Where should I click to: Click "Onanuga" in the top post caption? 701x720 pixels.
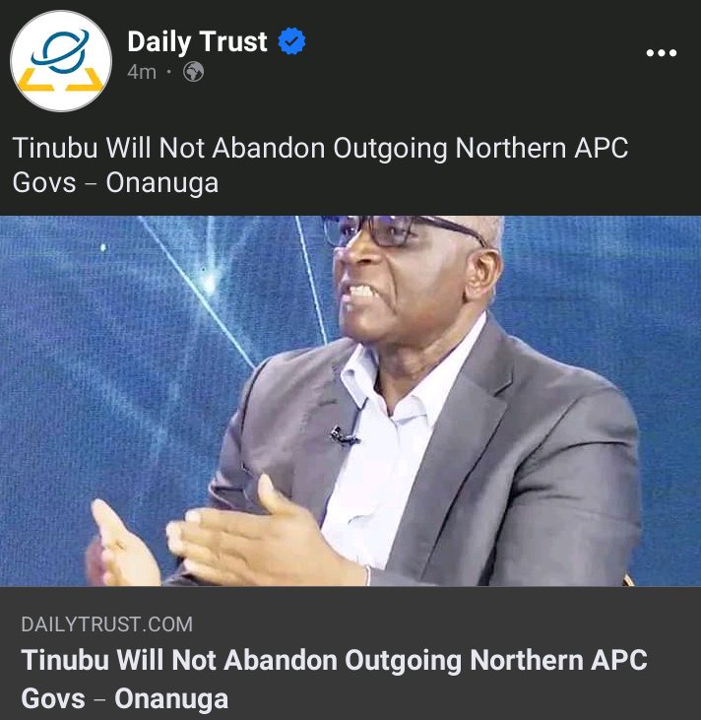click(x=162, y=183)
